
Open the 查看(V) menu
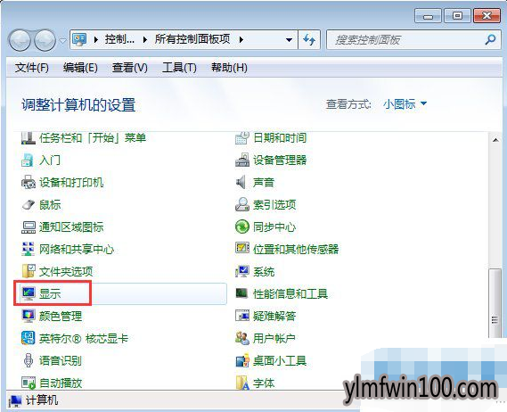(130, 68)
